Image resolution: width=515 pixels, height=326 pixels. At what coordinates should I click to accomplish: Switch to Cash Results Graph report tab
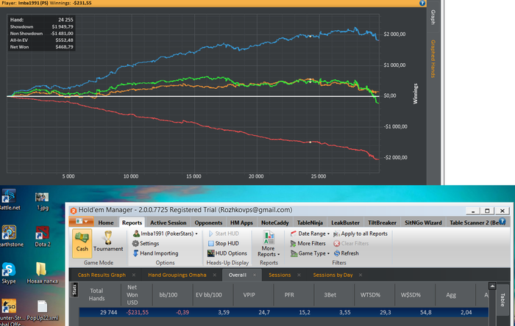click(x=102, y=275)
